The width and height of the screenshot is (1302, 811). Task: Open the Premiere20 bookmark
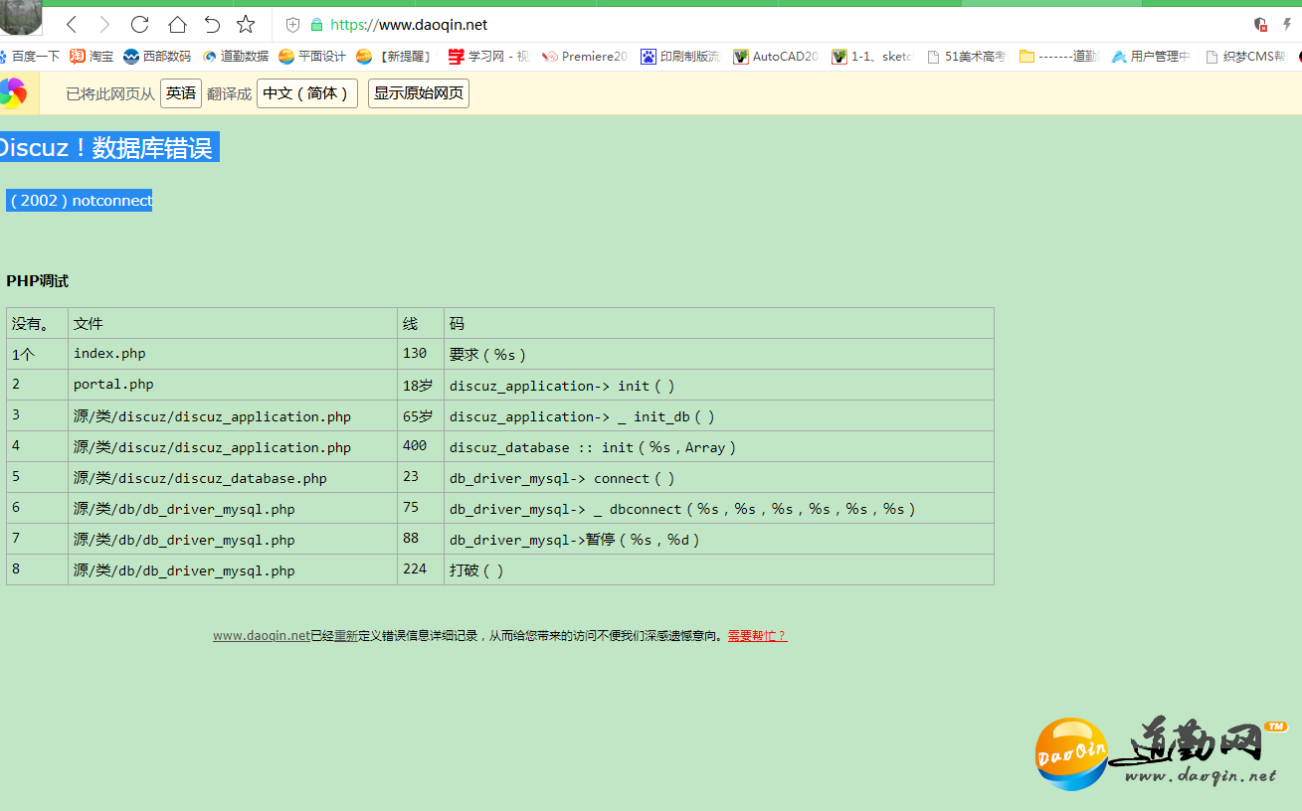point(585,57)
